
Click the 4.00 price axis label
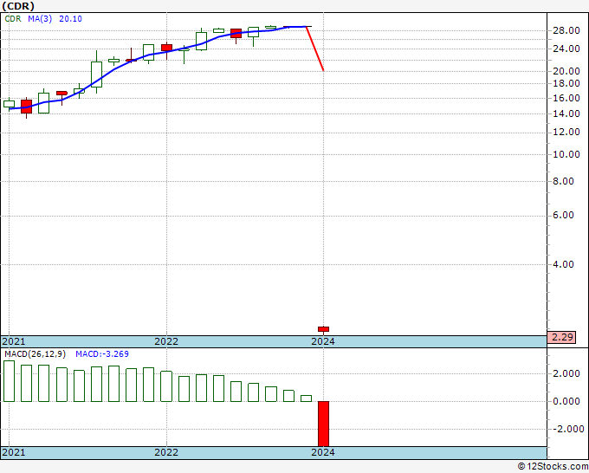(564, 264)
